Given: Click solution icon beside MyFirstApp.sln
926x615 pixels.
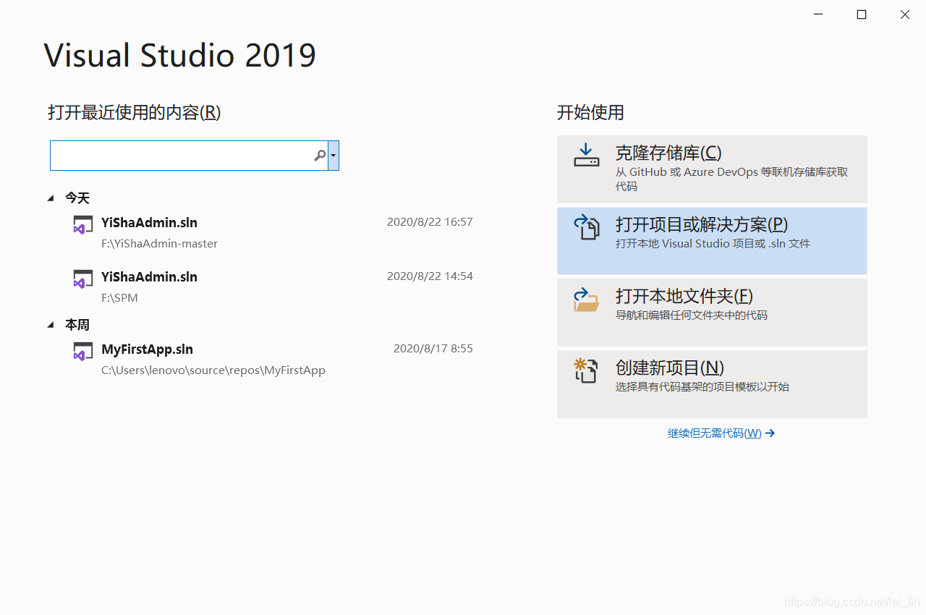Looking at the screenshot, I should (x=82, y=351).
